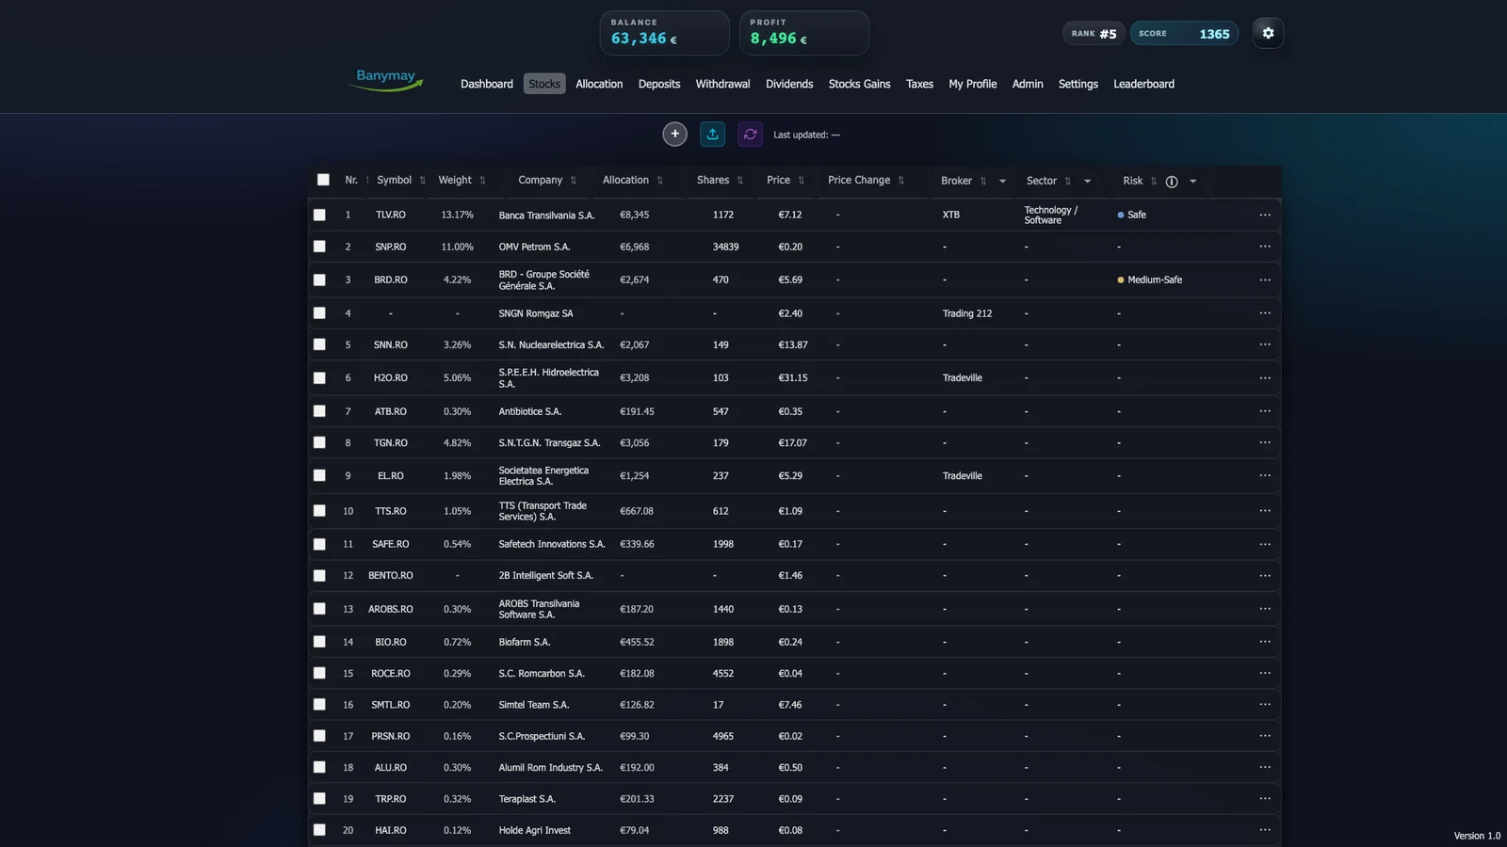
Task: Click the Technology / Software sector cell
Action: (1050, 215)
